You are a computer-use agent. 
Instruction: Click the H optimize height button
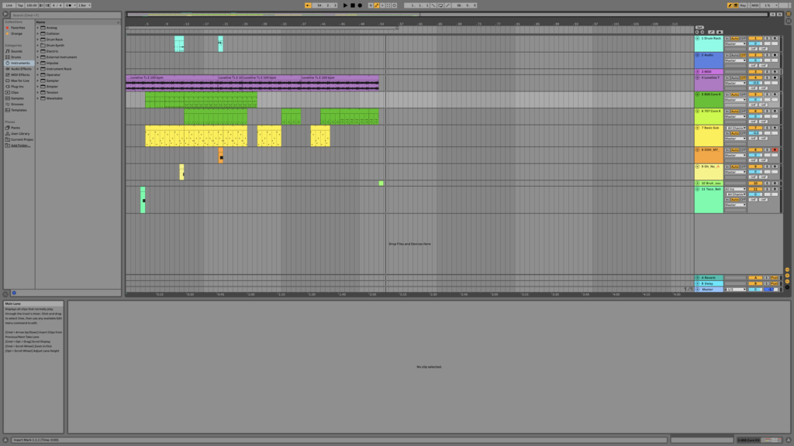point(773,14)
